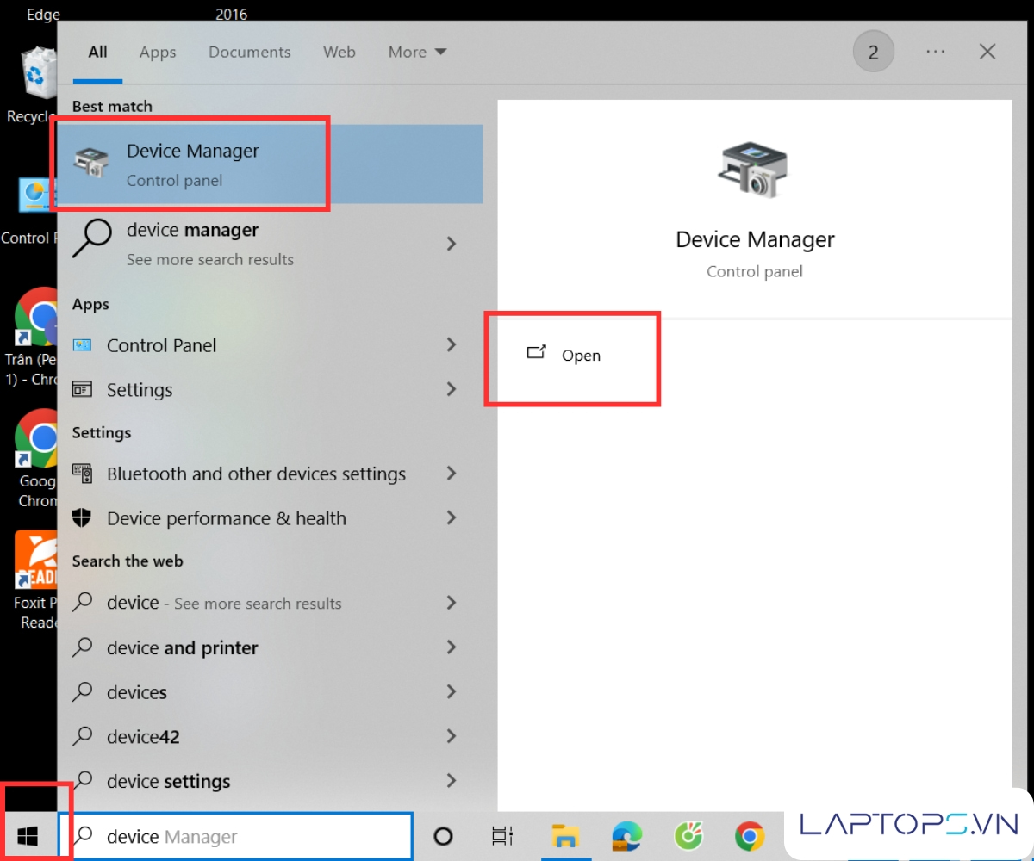Click inside the taskbar search box
This screenshot has width=1034, height=861.
click(250, 836)
